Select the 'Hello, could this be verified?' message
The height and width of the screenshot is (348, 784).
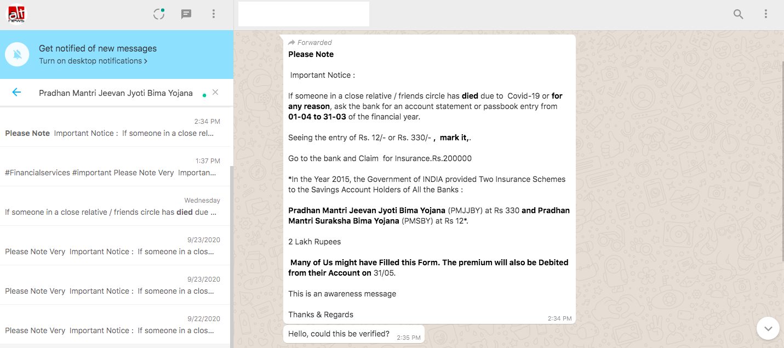click(x=354, y=334)
